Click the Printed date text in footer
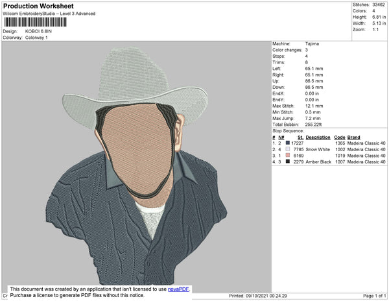389x301 pixels. point(259,296)
